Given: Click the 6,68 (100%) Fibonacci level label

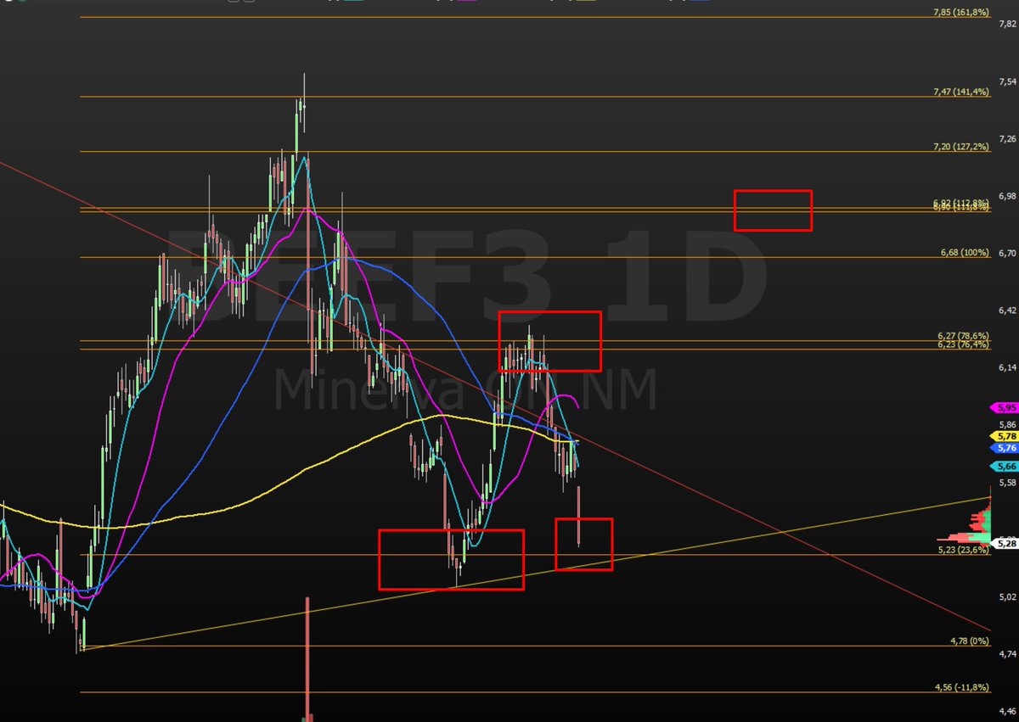Looking at the screenshot, I should [x=965, y=253].
